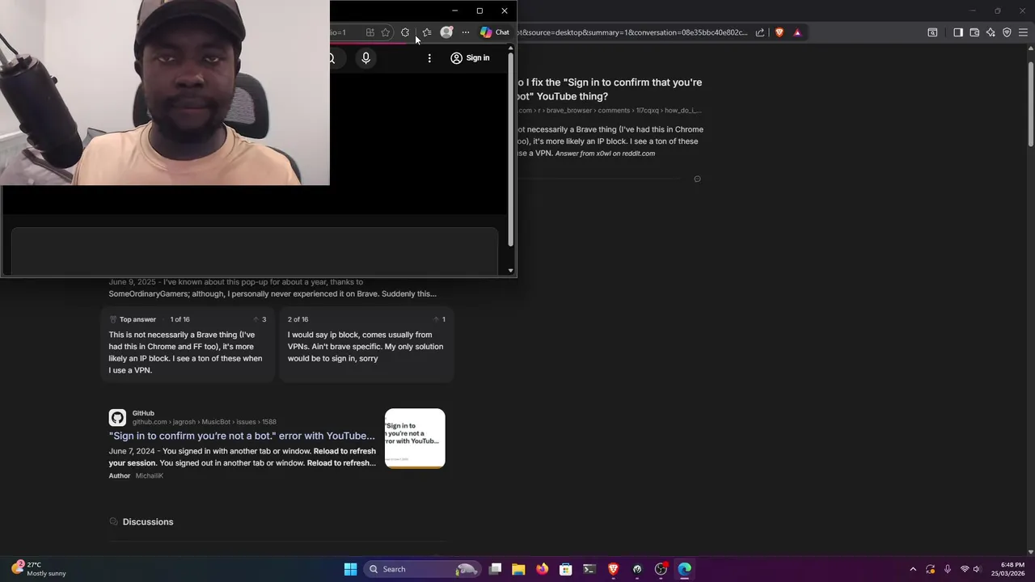The image size is (1035, 582).
Task: Open Copilot Chat in Edge toolbar
Action: 494,32
